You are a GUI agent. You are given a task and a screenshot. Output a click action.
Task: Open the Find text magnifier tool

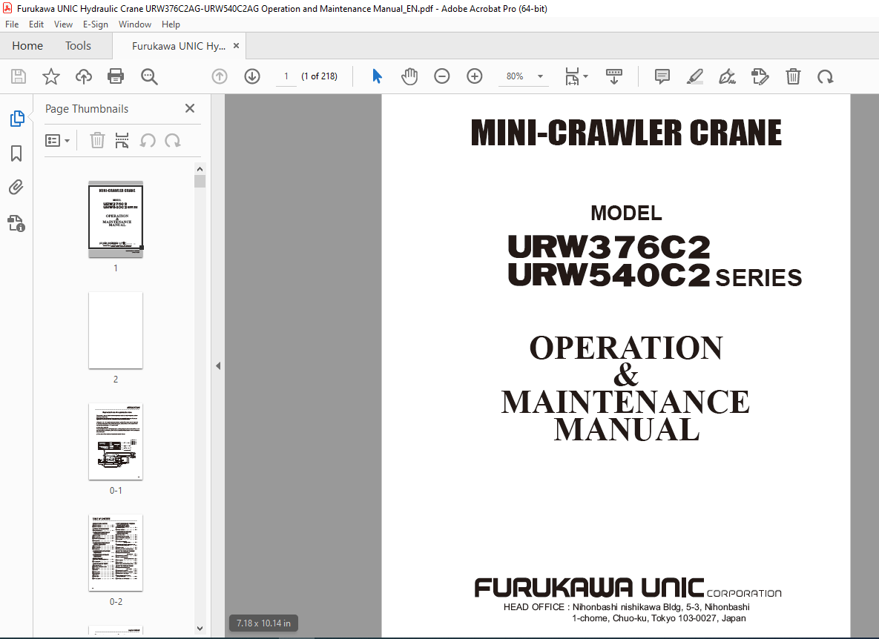(149, 76)
